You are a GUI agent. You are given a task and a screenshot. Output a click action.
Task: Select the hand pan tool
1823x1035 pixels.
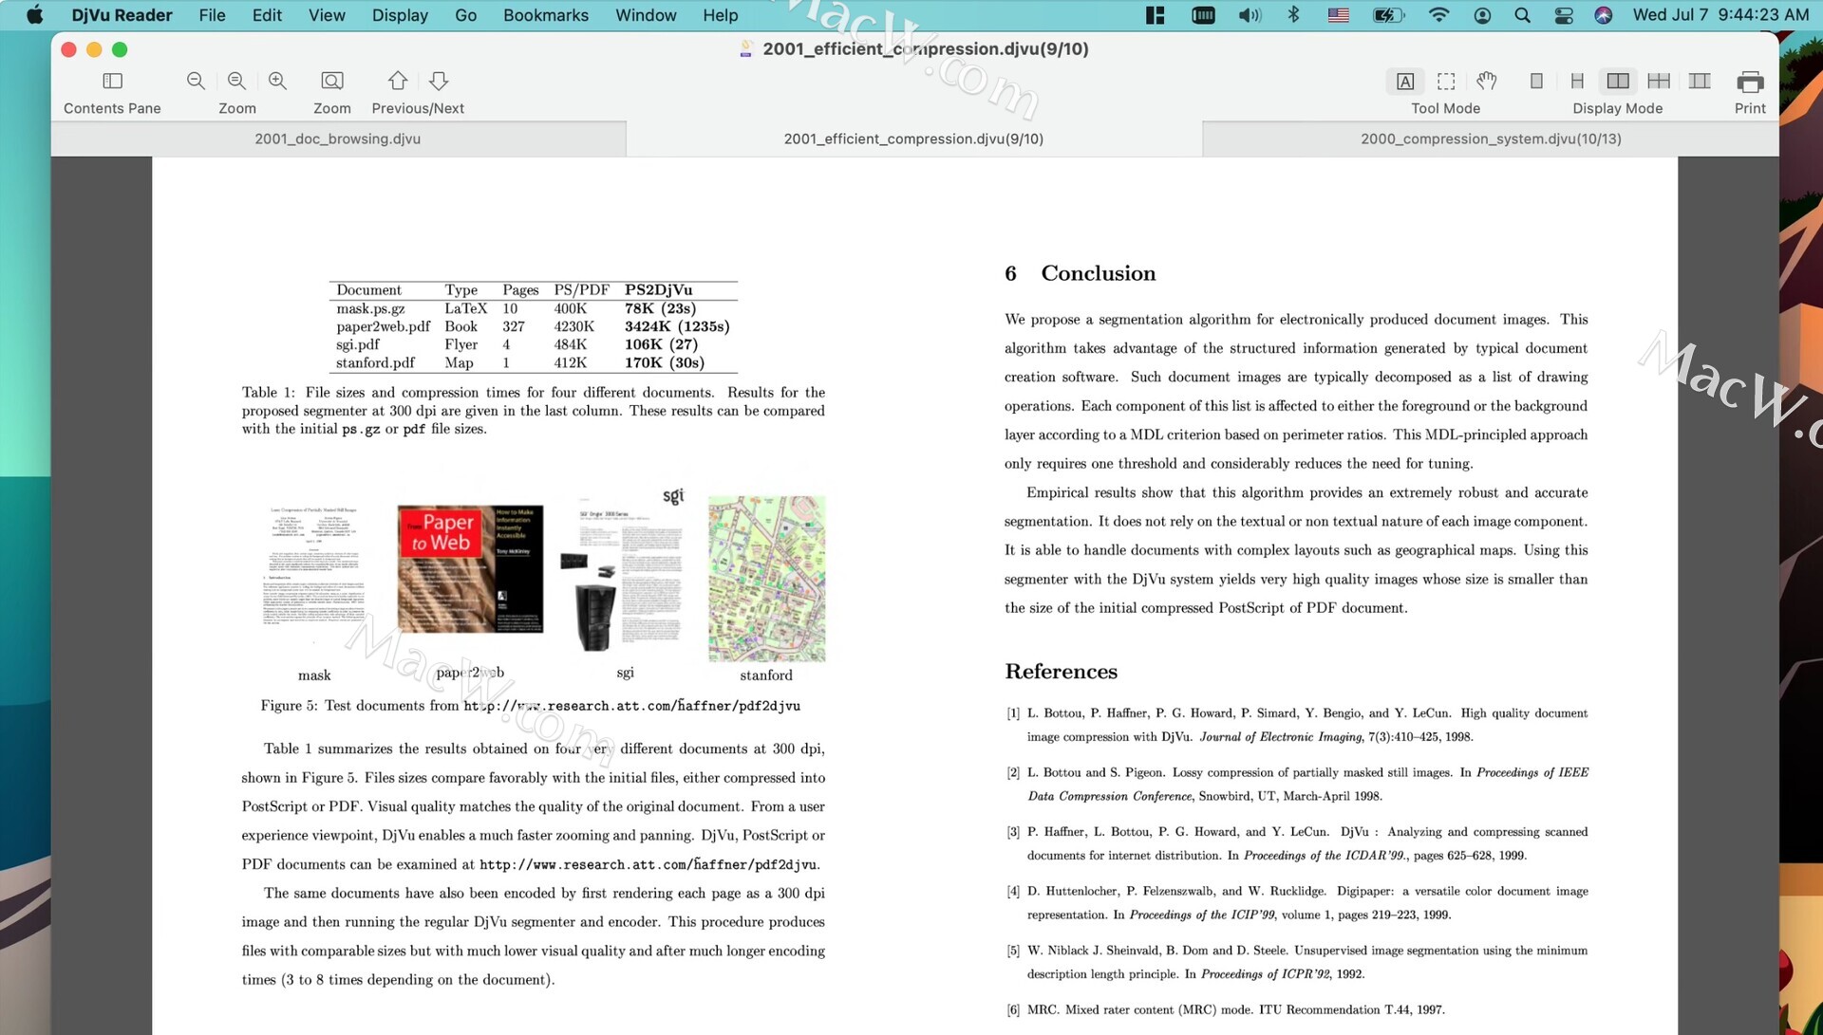pos(1487,82)
